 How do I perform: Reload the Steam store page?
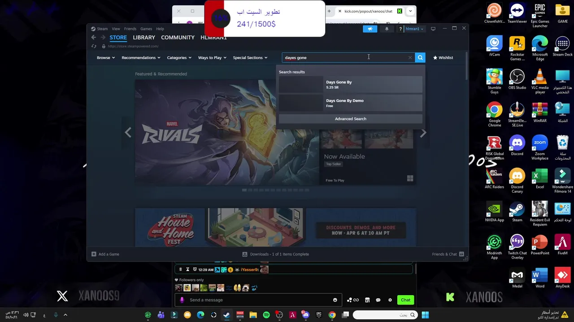pyautogui.click(x=94, y=46)
